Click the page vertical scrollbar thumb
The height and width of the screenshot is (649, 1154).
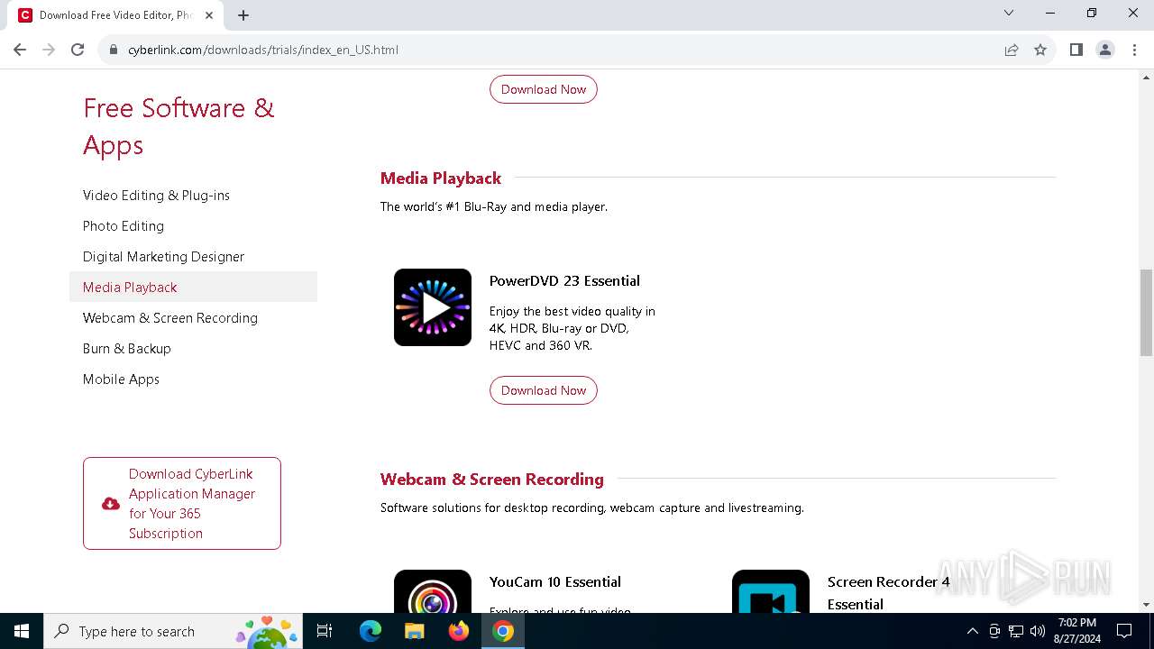click(1146, 312)
